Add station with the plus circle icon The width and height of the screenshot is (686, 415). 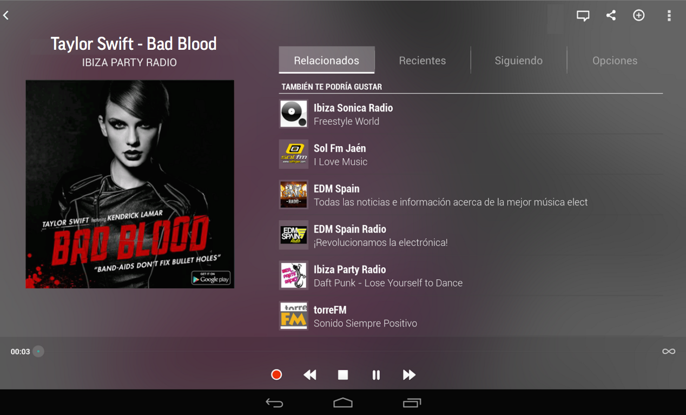coord(639,15)
